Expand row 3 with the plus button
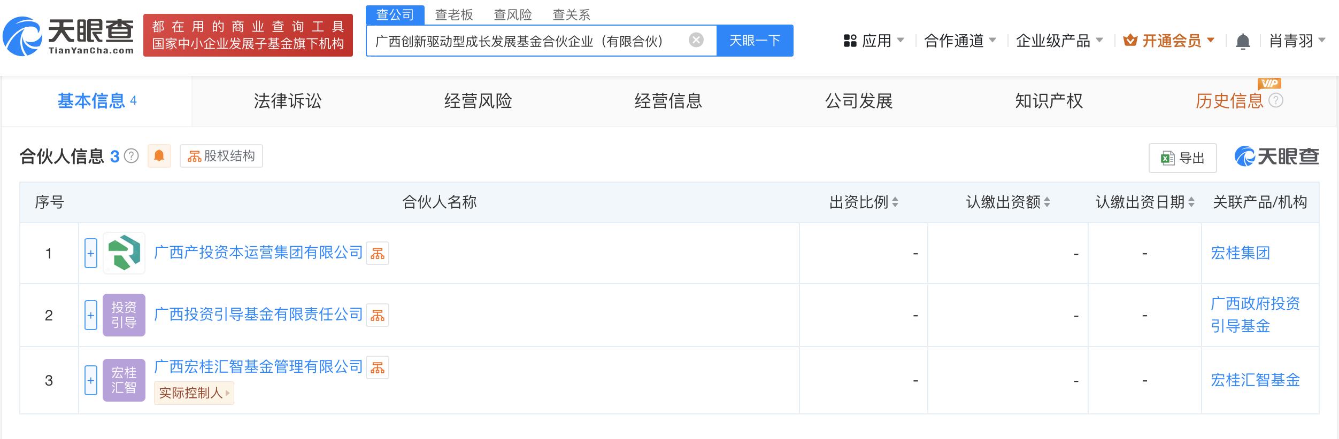 point(91,380)
